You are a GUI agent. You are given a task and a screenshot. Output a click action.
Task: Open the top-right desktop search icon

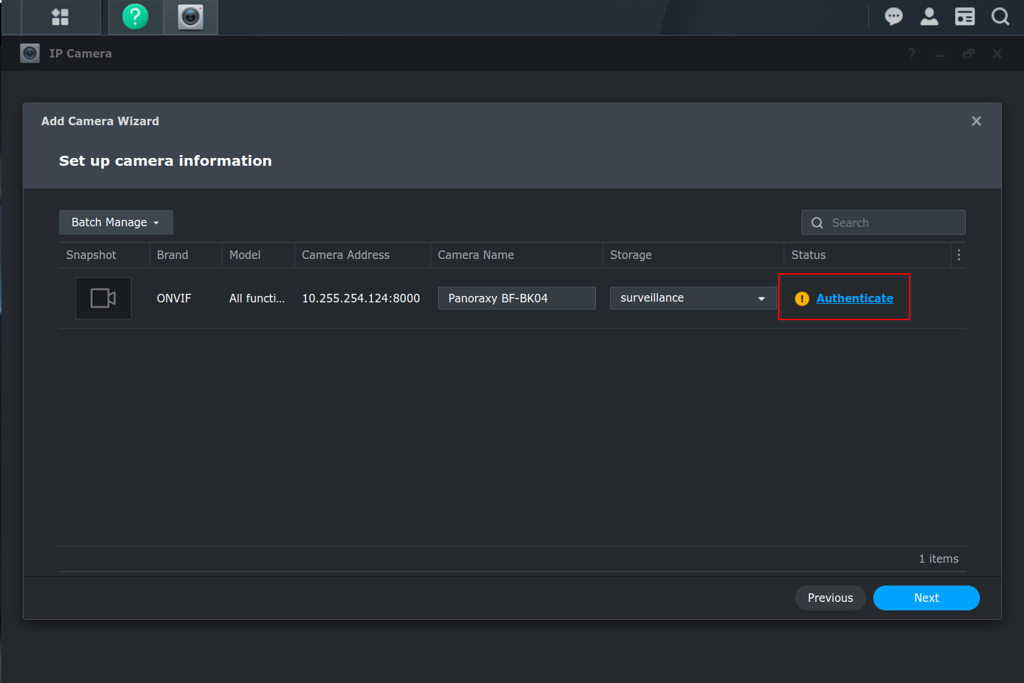(x=1000, y=16)
